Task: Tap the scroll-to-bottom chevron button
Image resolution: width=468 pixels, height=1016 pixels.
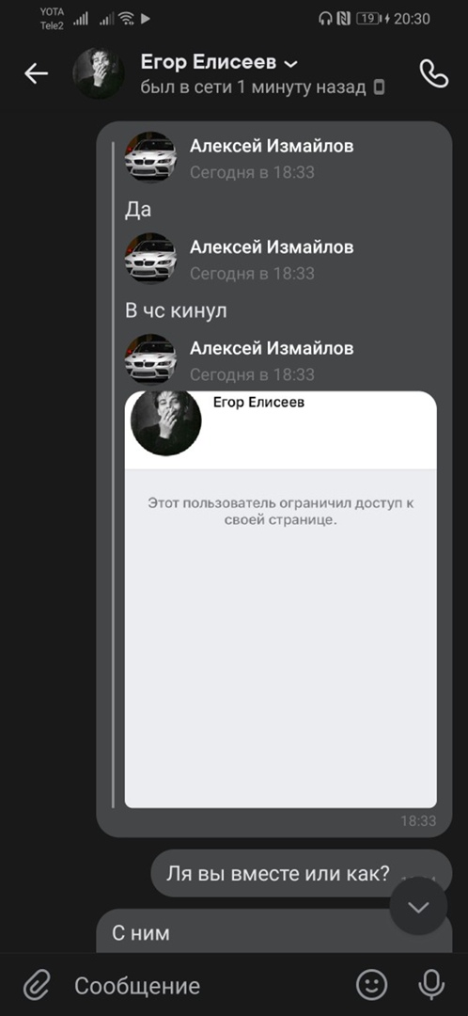Action: pyautogui.click(x=418, y=907)
